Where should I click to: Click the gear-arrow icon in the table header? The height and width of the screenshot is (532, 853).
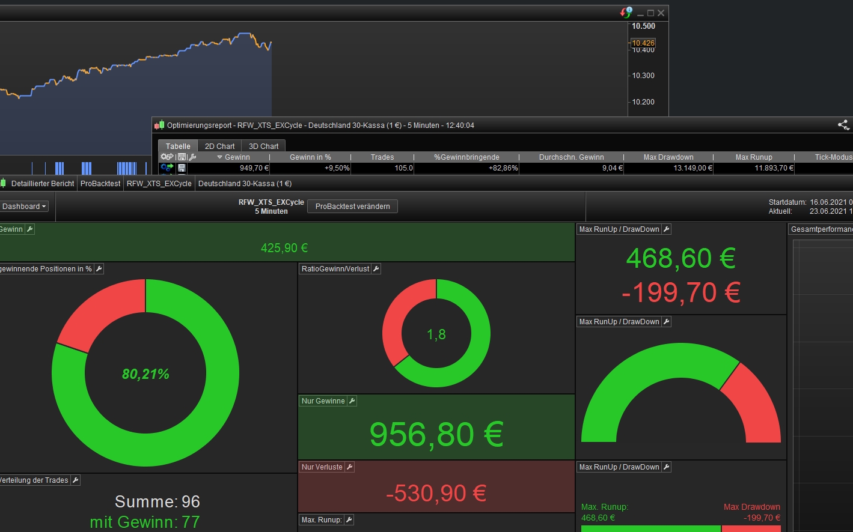[x=167, y=157]
